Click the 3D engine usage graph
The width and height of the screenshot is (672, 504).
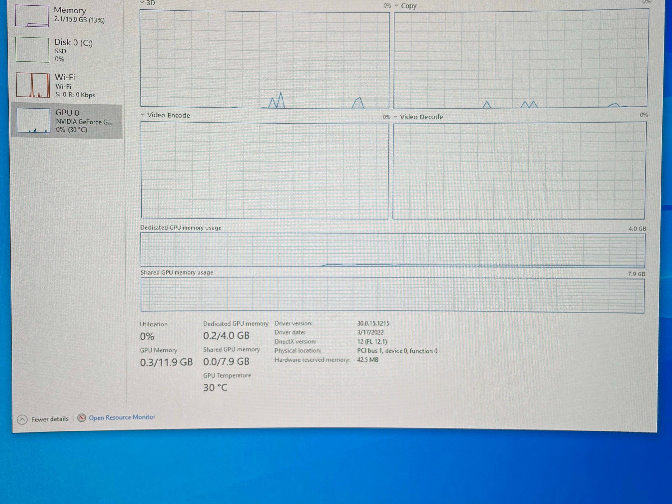click(x=265, y=59)
